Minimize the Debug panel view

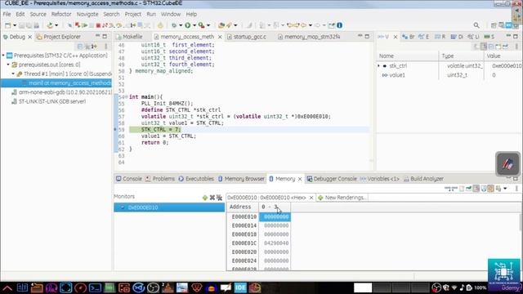click(97, 36)
